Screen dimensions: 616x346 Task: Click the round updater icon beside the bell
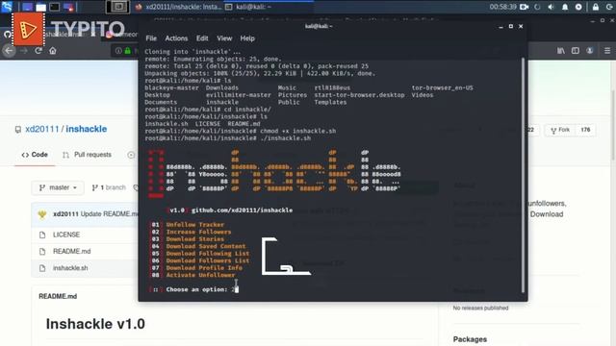tap(578, 7)
